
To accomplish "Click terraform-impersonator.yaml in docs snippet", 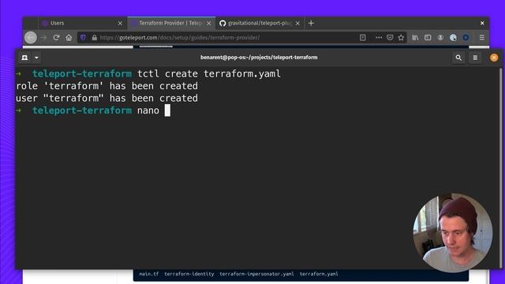I will [256, 274].
